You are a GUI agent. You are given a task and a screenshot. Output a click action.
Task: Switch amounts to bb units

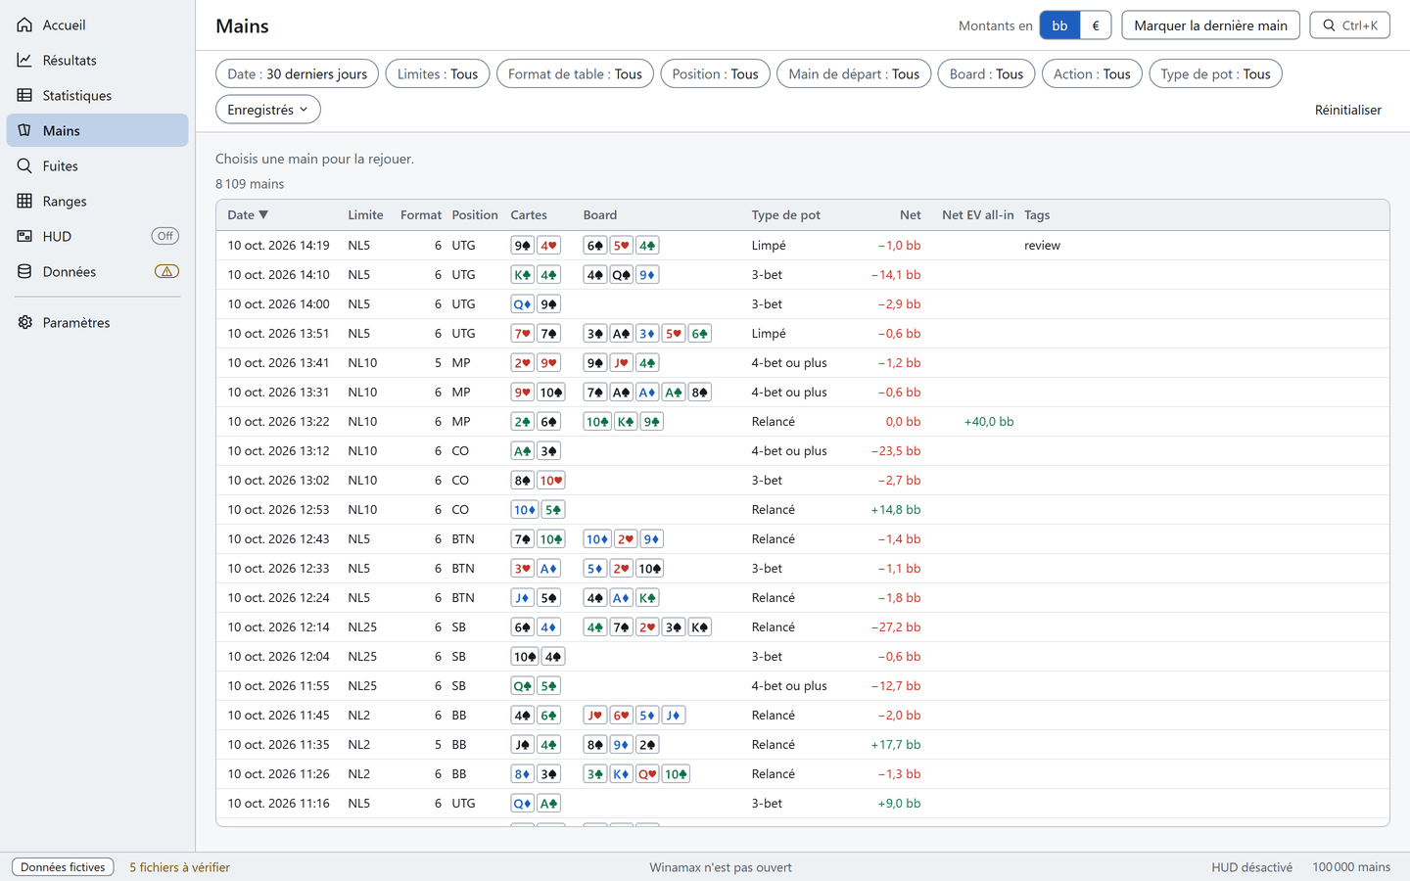pyautogui.click(x=1059, y=25)
